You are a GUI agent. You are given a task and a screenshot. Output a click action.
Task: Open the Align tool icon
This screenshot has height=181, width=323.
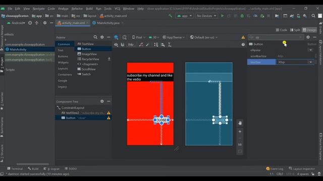163,45
